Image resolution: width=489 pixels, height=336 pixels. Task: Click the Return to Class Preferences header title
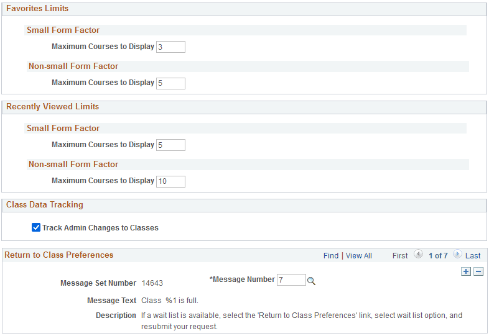point(59,255)
